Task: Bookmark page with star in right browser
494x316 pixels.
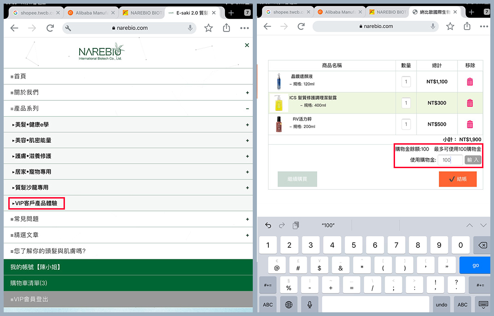Action: point(450,26)
